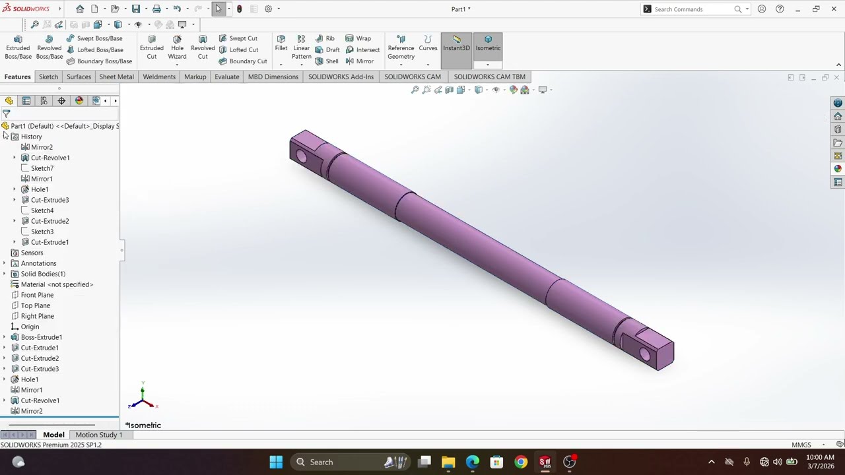Select Front Plane in the feature tree
This screenshot has width=845, height=475.
pyautogui.click(x=37, y=295)
